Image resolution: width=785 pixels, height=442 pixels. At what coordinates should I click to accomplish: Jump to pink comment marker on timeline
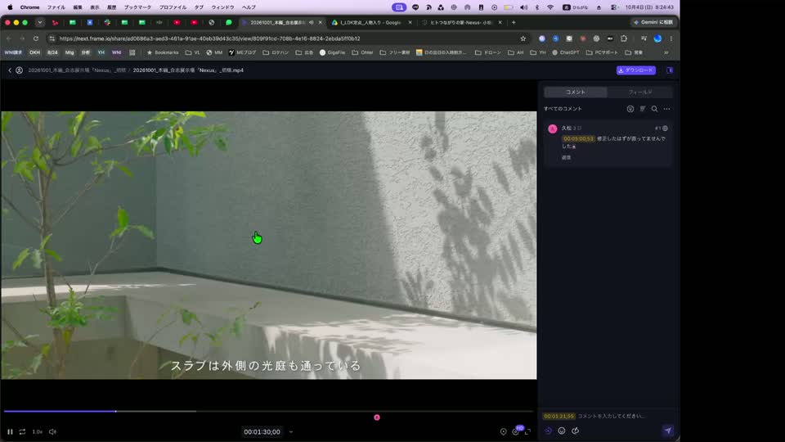377,417
